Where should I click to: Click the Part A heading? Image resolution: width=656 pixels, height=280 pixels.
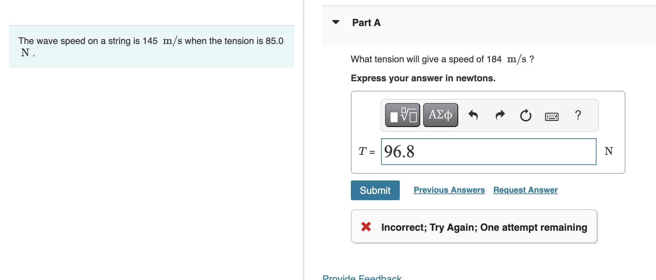[x=366, y=22]
